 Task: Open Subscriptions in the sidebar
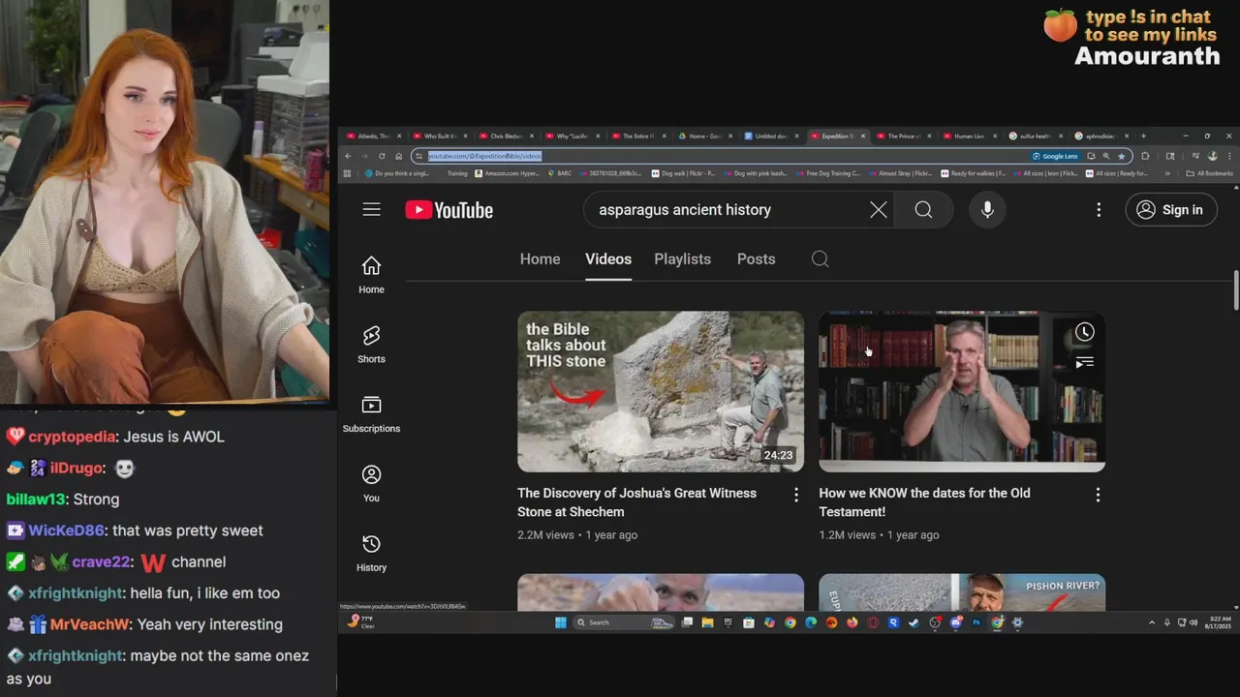pos(371,414)
